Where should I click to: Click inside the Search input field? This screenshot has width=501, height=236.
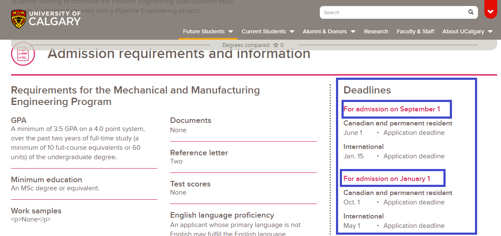pyautogui.click(x=392, y=12)
